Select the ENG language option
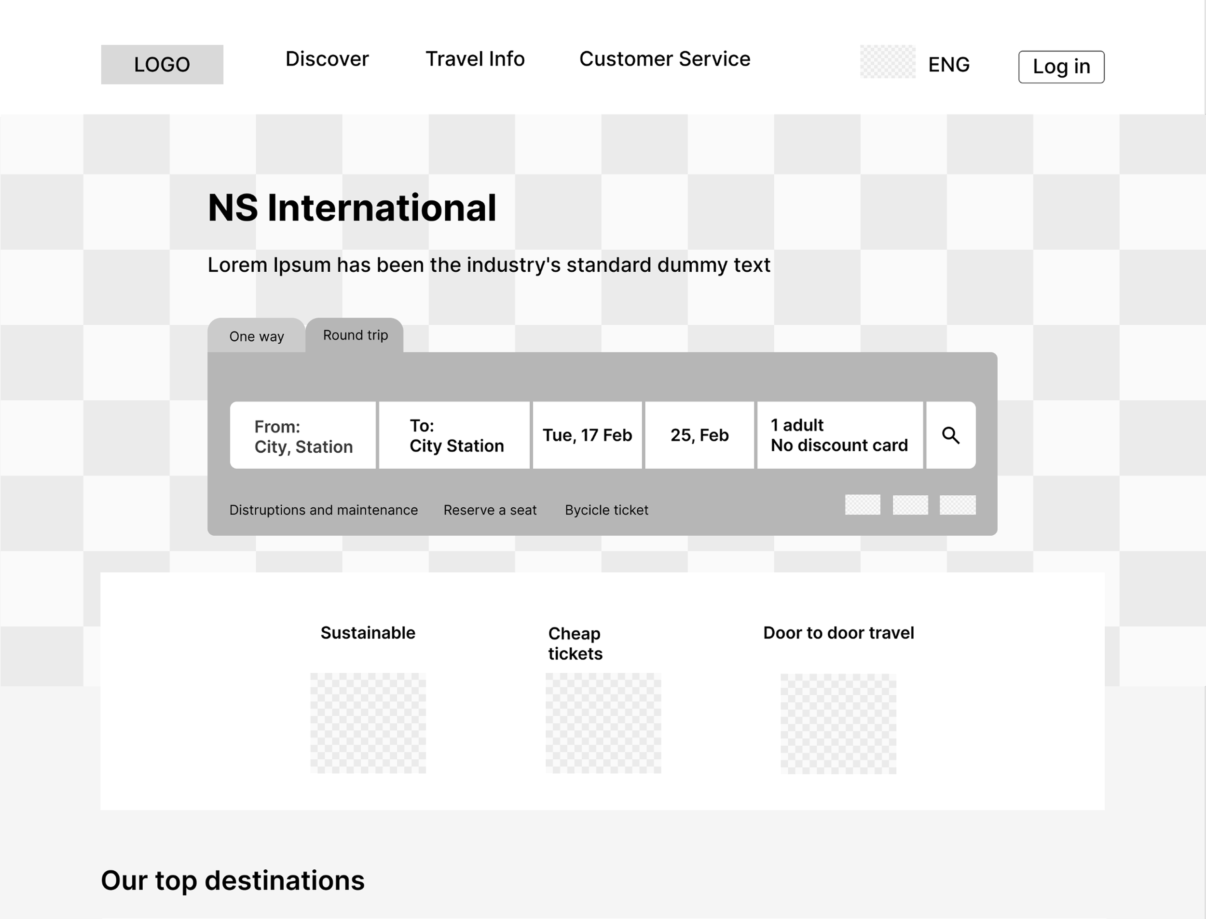Screen dimensions: 1206x919 (949, 65)
